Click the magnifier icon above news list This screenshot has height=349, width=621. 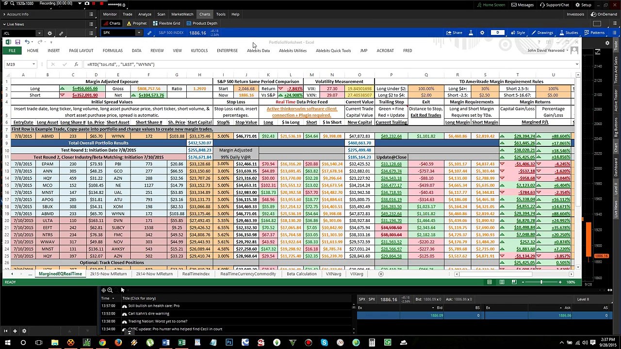pyautogui.click(x=110, y=290)
